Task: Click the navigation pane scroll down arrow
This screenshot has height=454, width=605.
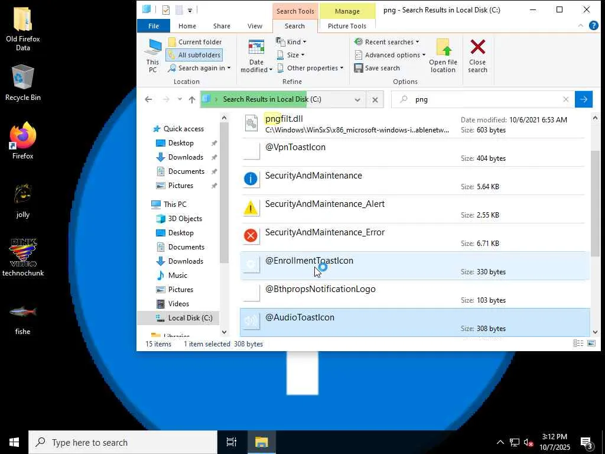Action: point(224,332)
